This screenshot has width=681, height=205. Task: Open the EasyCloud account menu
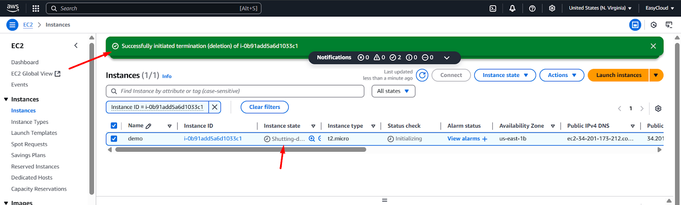point(660,8)
